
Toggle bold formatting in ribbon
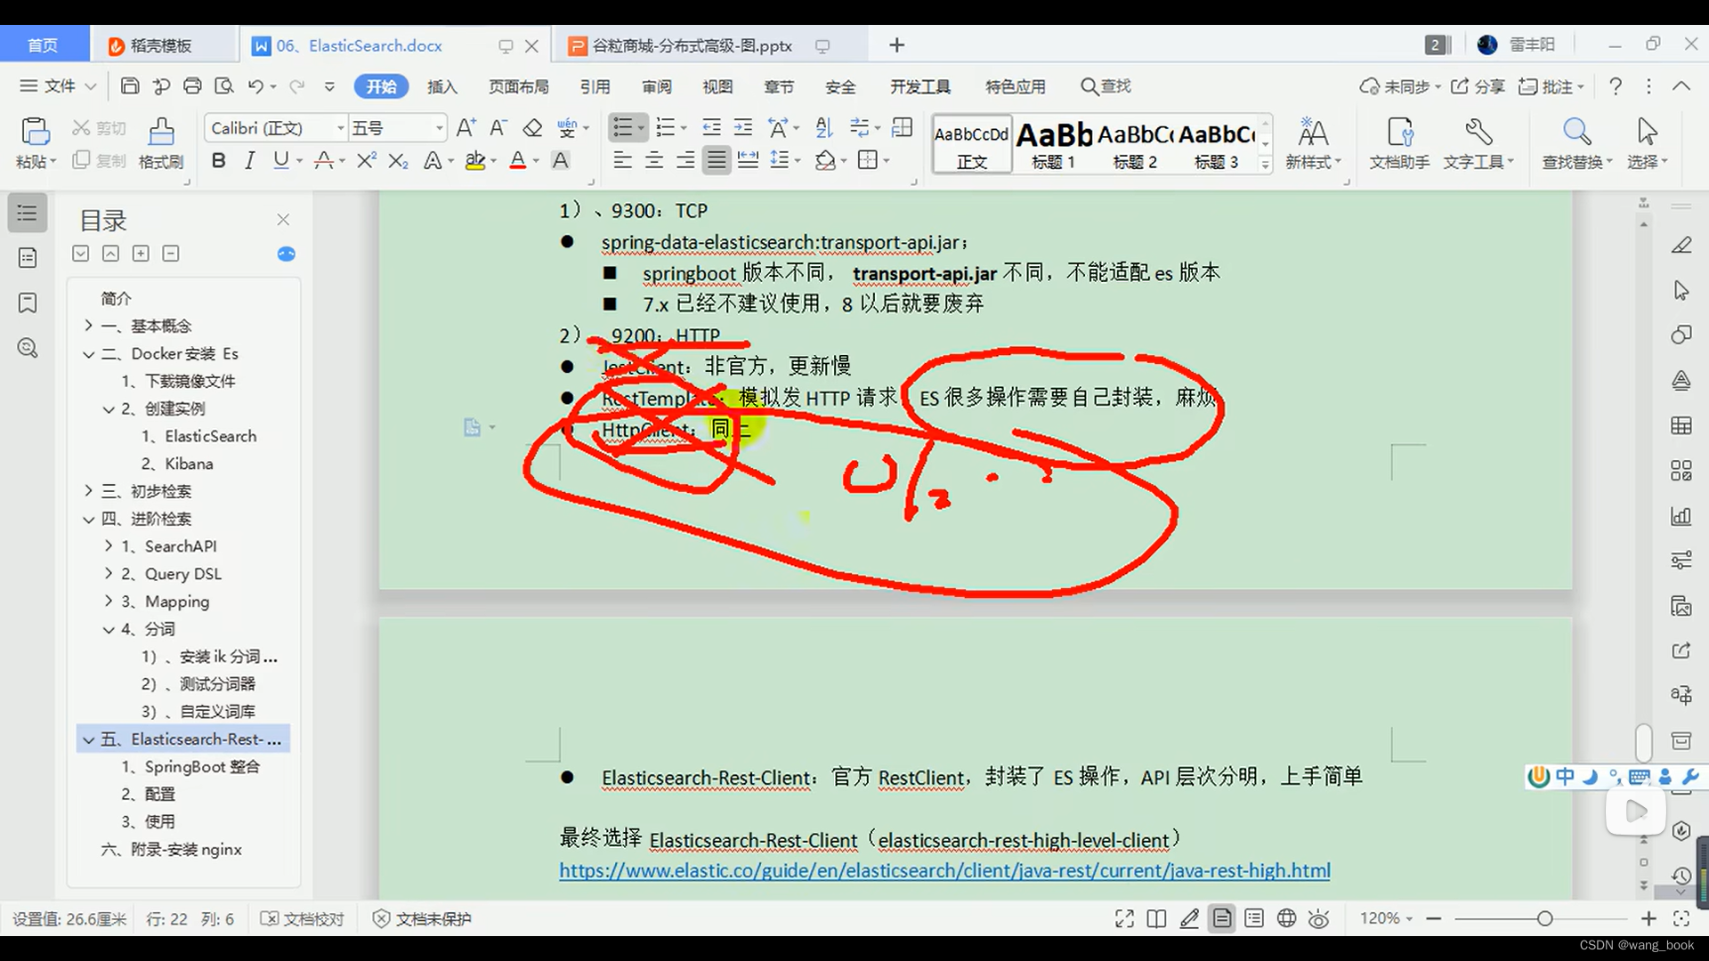click(218, 161)
